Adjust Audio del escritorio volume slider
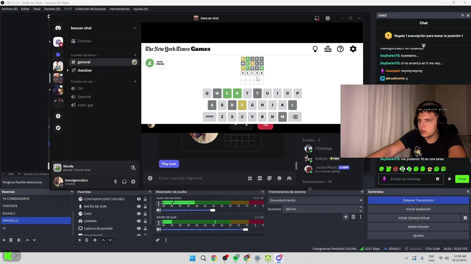Viewport: 471px width, 264px height. [x=213, y=210]
